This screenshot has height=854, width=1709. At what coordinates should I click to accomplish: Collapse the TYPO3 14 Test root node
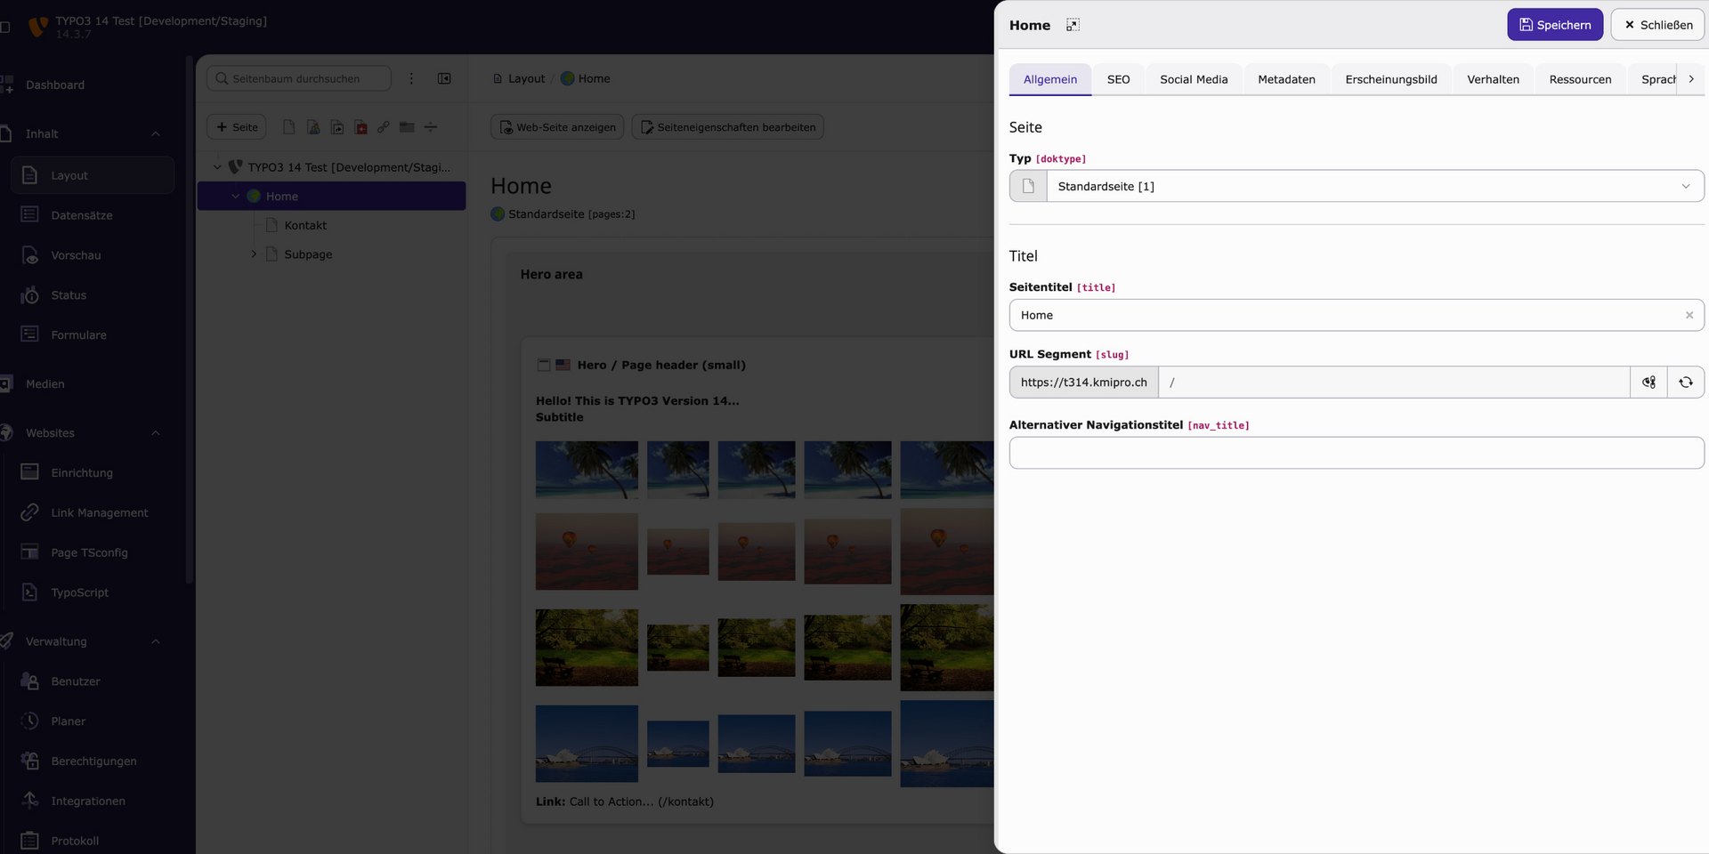[217, 167]
